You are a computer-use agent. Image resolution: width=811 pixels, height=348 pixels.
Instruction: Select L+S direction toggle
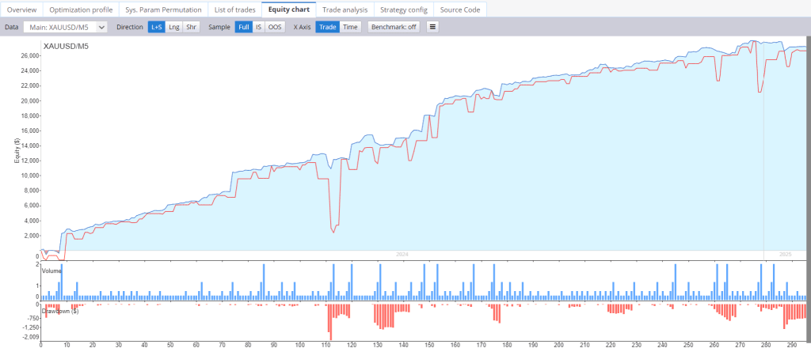pyautogui.click(x=157, y=27)
